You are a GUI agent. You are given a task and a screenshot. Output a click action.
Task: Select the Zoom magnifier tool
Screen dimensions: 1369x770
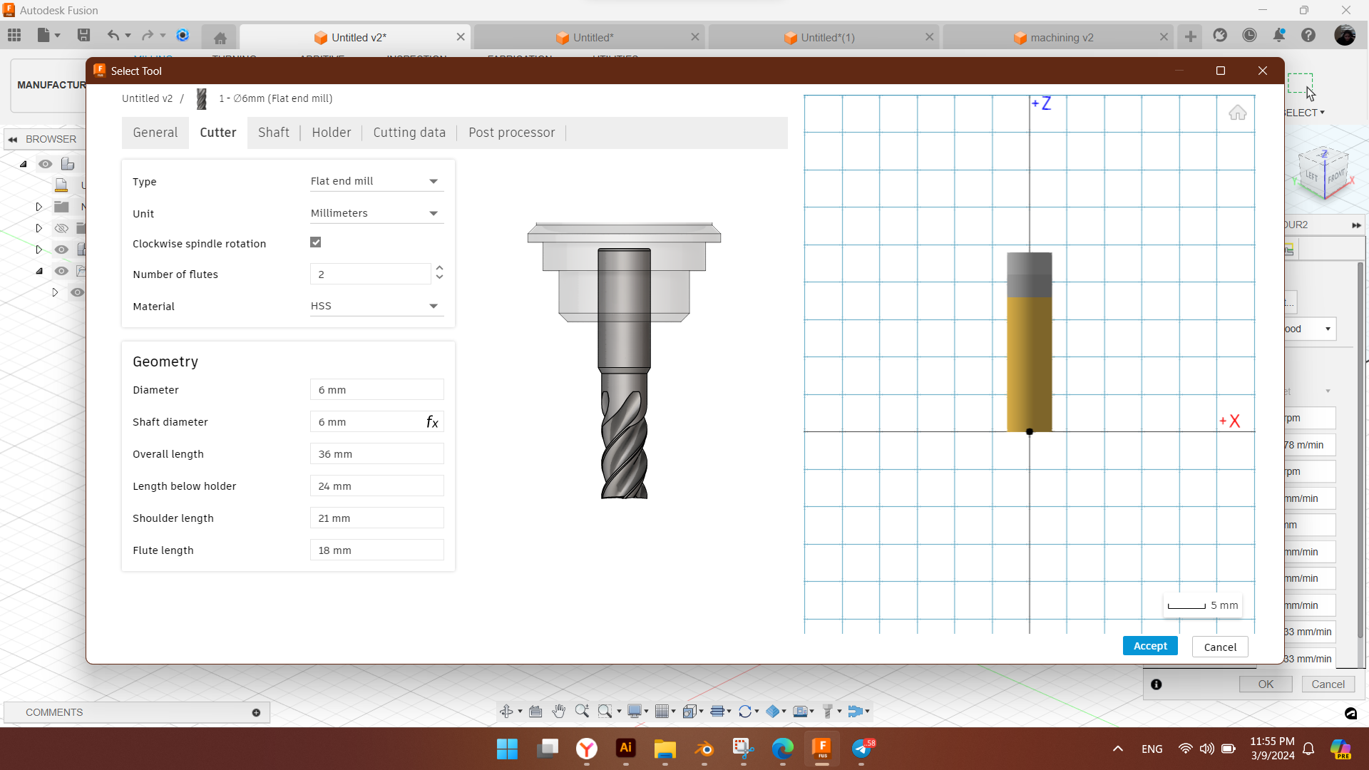[582, 711]
